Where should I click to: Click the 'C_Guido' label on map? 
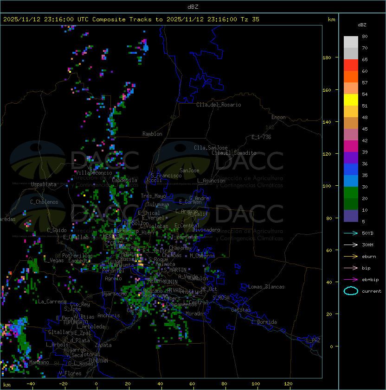57,230
